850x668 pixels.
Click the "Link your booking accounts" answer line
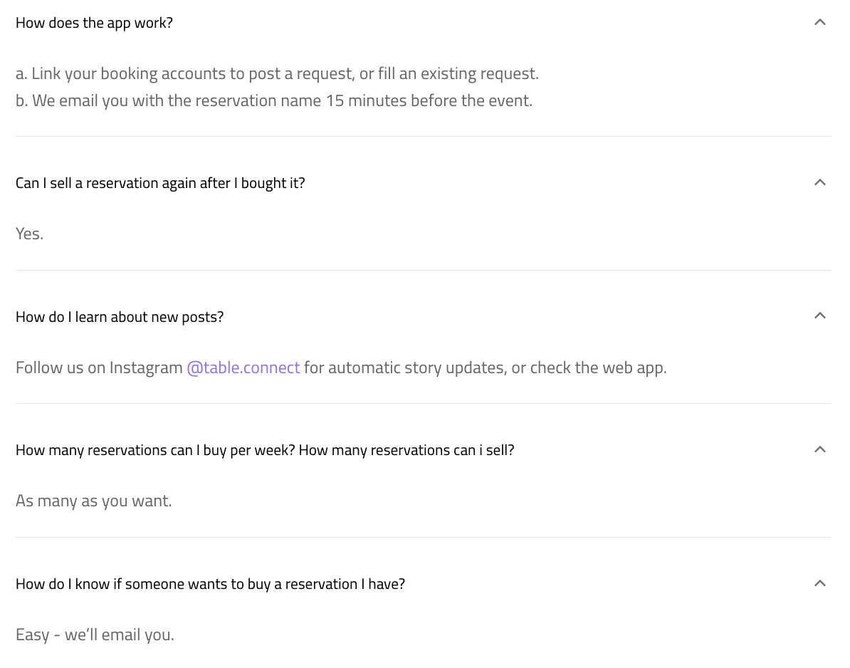click(277, 74)
